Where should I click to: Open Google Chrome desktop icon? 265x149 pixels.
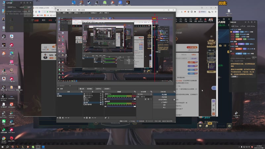click(x=4, y=139)
